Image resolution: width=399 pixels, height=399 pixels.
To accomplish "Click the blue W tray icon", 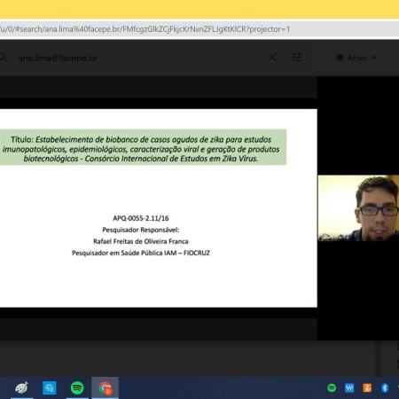I will point(349,387).
